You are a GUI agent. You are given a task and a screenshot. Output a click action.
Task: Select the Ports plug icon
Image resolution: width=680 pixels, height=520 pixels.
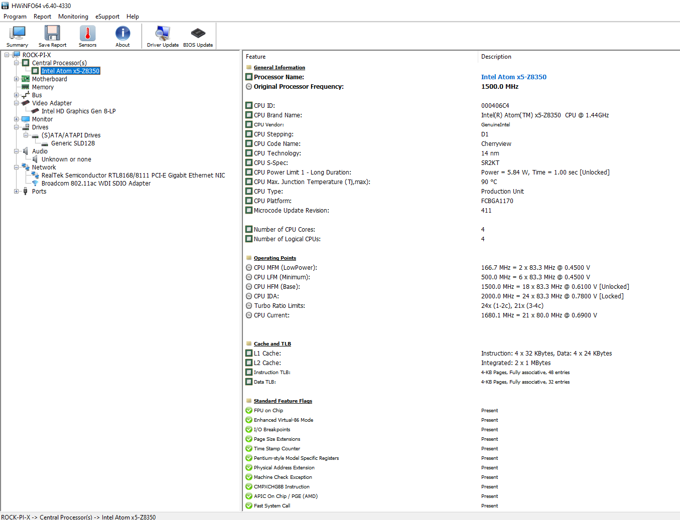26,191
